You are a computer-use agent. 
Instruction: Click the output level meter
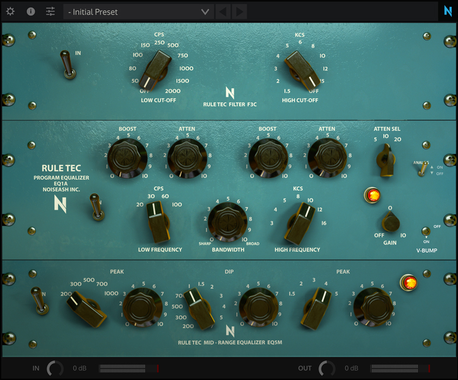tap(400, 369)
